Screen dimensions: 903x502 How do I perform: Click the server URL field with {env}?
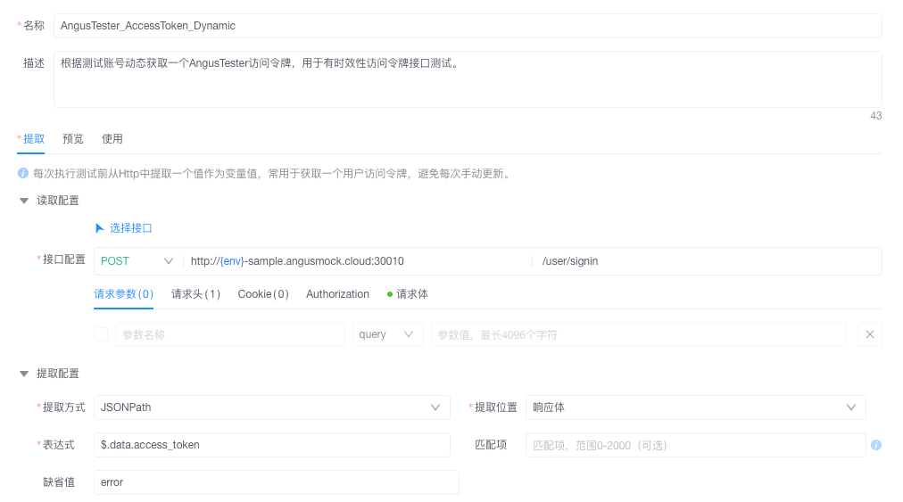357,261
